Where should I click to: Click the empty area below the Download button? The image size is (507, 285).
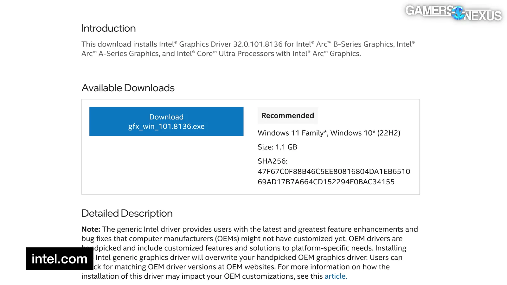tap(166, 165)
